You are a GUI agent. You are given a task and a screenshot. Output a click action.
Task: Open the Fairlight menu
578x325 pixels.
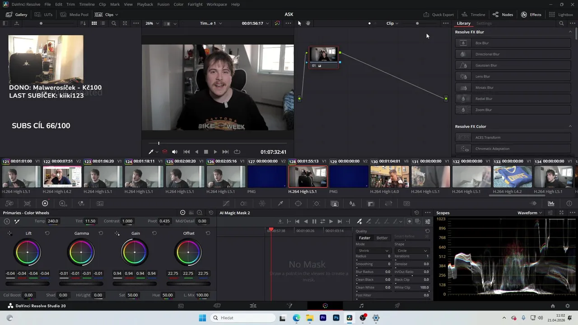coord(195,4)
